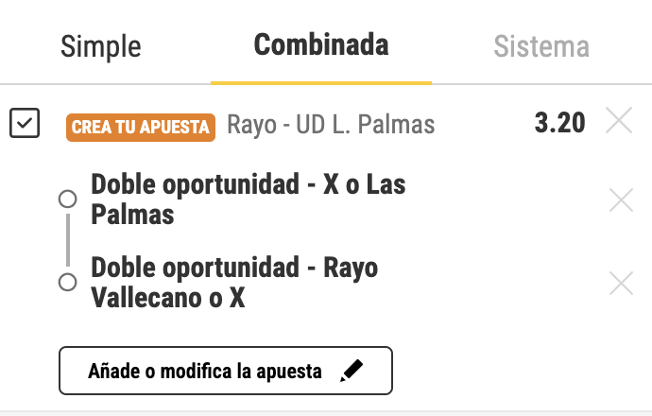
Task: Select the Combinada tab
Action: [321, 44]
